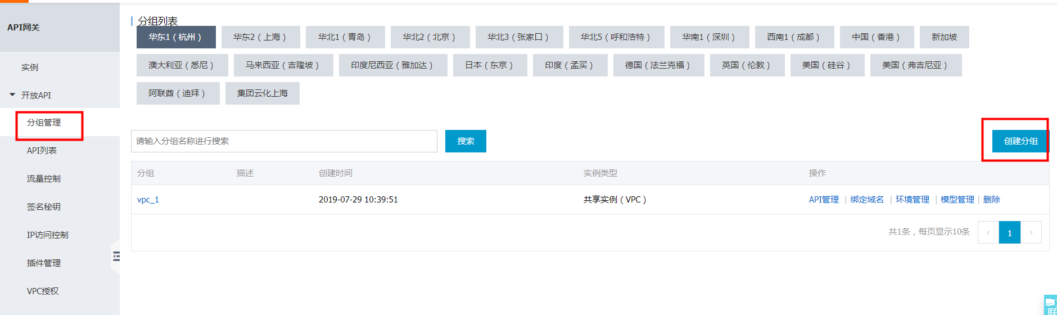The height and width of the screenshot is (315, 1057).
Task: Open 环境管理 for vpc_1
Action: (913, 200)
